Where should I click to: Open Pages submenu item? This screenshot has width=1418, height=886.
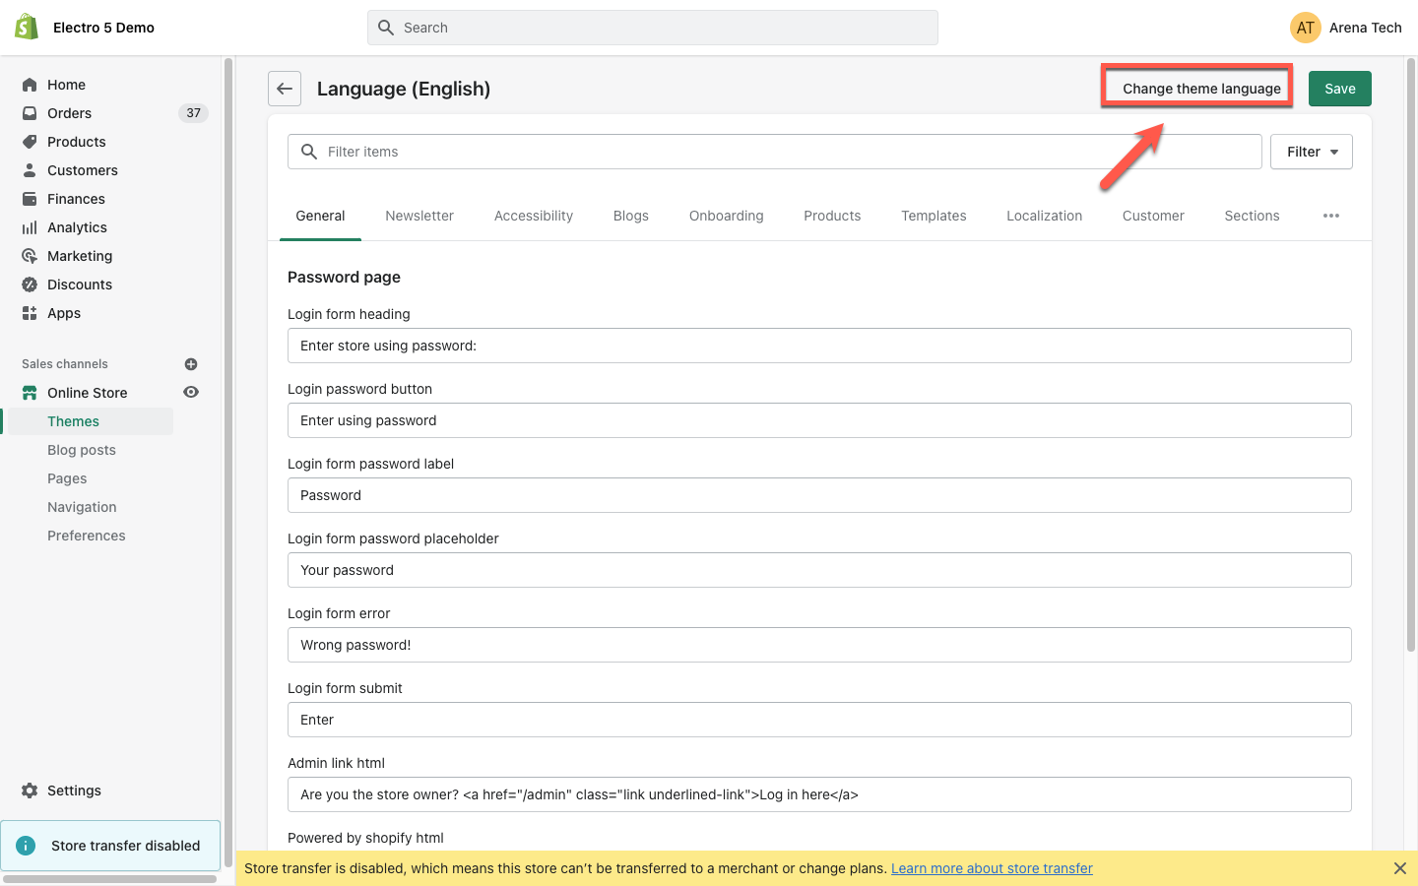pyautogui.click(x=67, y=478)
